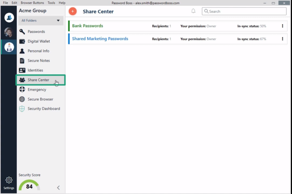Collapse the sidebar using the chevron
This screenshot has height=194, width=292.
[x=58, y=188]
